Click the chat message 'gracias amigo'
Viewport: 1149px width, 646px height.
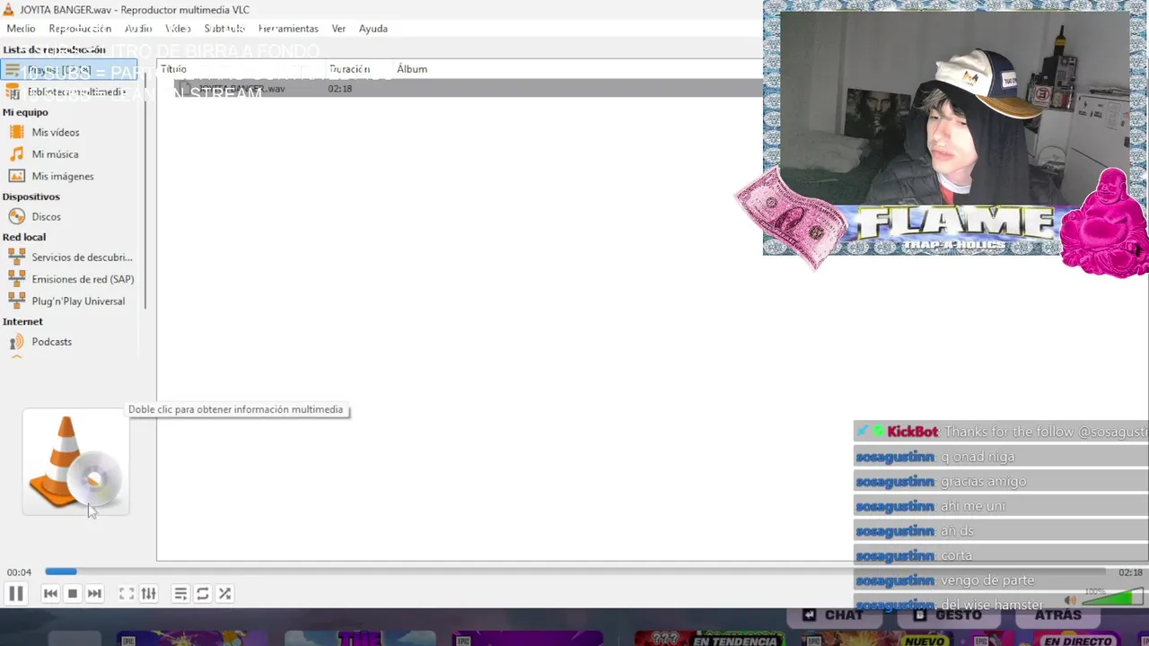click(983, 481)
